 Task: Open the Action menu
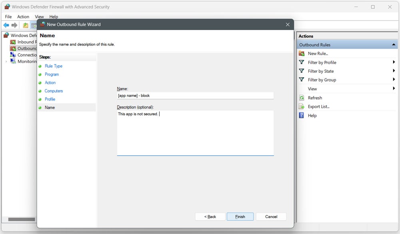click(23, 16)
